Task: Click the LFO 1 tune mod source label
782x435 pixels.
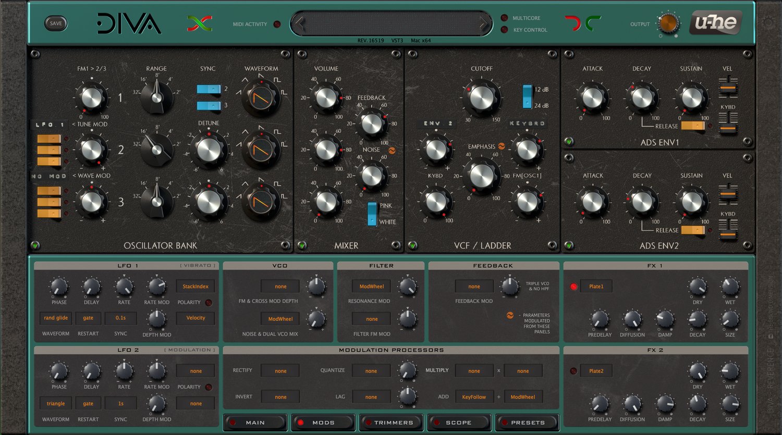Action: [x=50, y=125]
